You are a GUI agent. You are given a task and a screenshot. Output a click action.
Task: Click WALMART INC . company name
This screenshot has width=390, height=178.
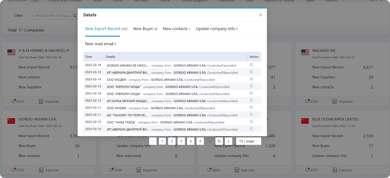[325, 51]
